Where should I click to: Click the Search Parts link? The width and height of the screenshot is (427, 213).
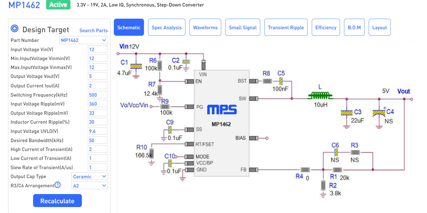pyautogui.click(x=94, y=31)
